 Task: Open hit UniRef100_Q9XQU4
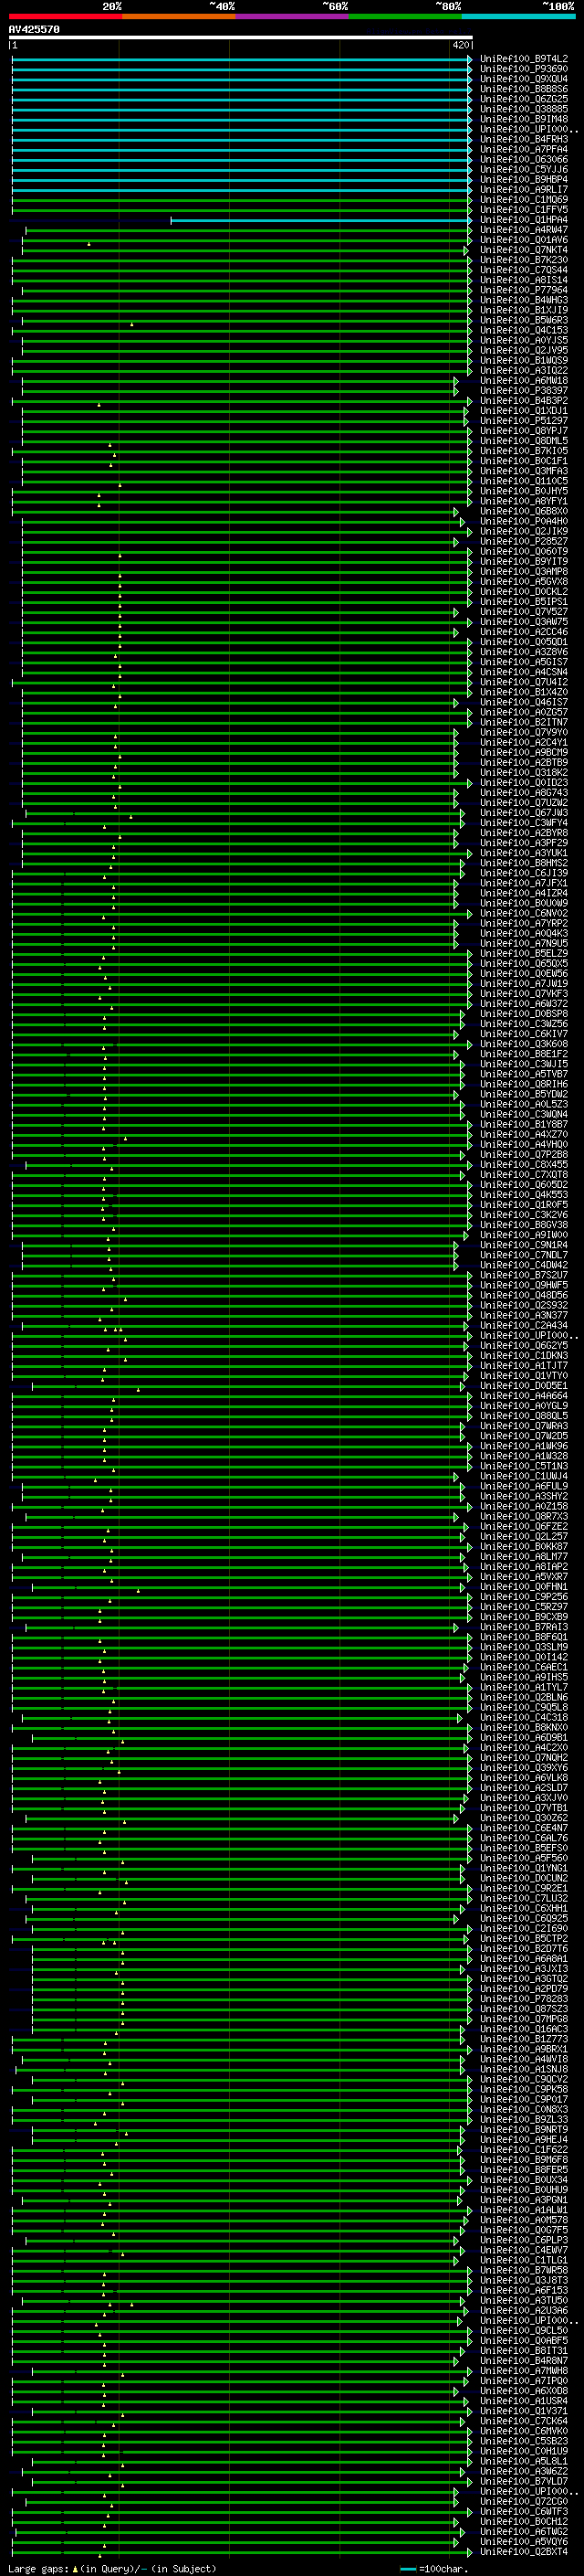[x=524, y=79]
